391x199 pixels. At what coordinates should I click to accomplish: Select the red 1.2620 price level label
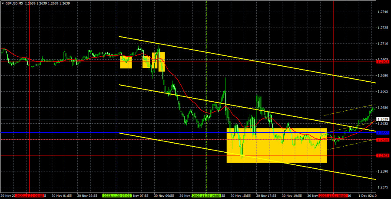click(x=384, y=140)
